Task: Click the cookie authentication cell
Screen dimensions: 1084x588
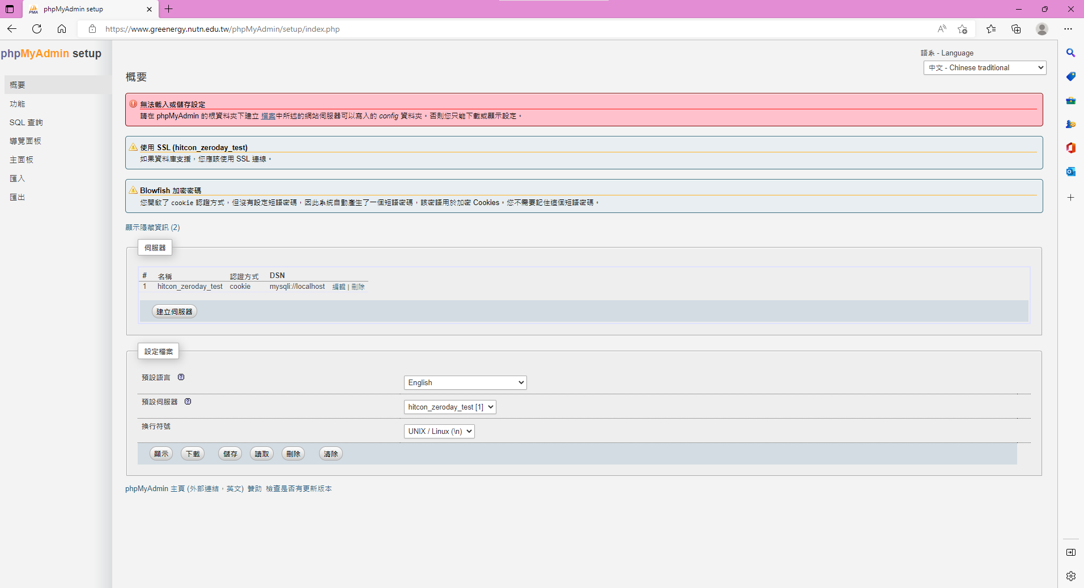Action: tap(240, 287)
